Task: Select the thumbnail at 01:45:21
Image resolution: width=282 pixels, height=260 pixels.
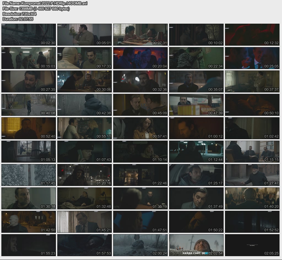Action: [85, 222]
